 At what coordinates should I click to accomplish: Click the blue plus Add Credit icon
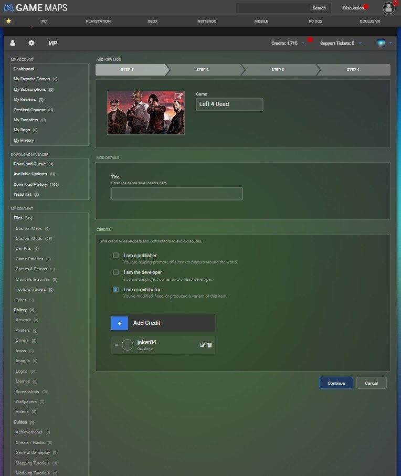(x=120, y=323)
